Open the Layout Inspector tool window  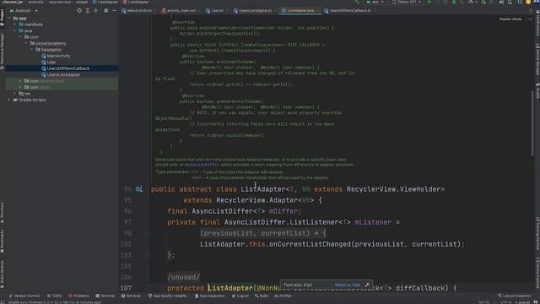pos(514,296)
